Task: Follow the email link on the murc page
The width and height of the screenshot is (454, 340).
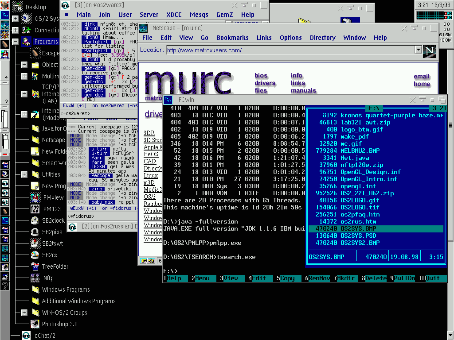Action: coord(422,76)
